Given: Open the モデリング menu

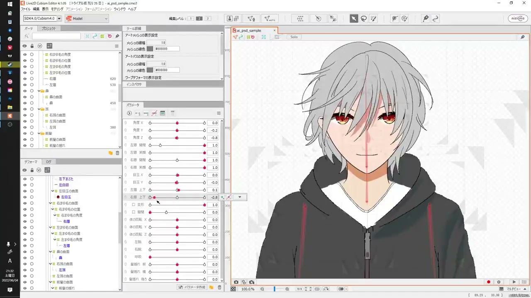Looking at the screenshot, I should point(57,9).
